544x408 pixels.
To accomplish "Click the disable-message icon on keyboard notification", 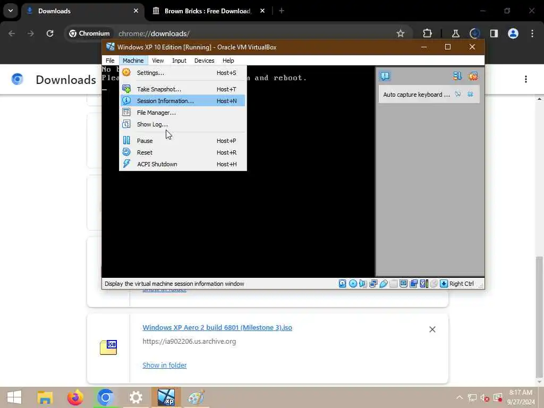I will point(458,94).
